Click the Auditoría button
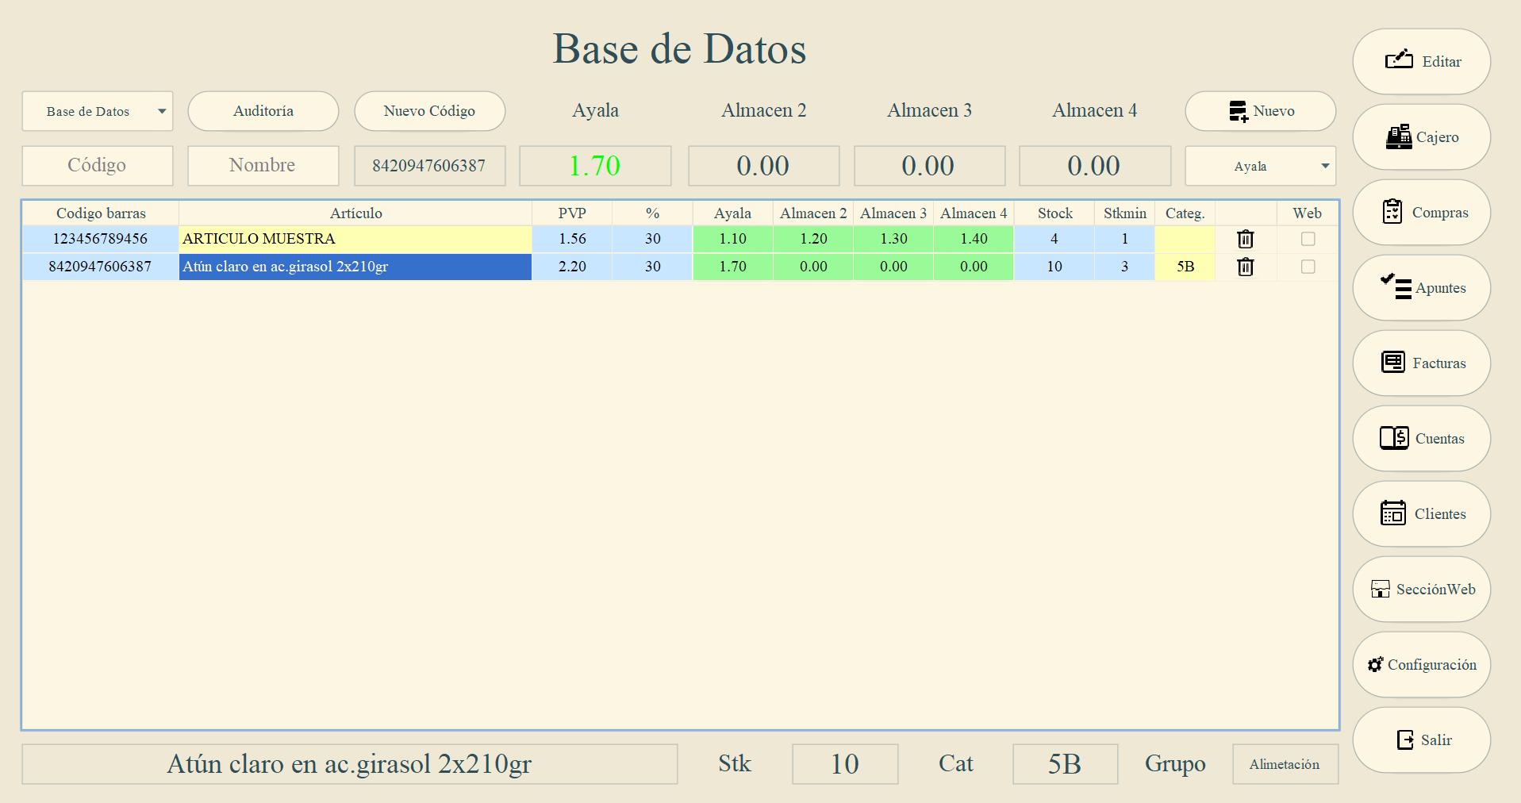The image size is (1521, 803). click(x=263, y=111)
